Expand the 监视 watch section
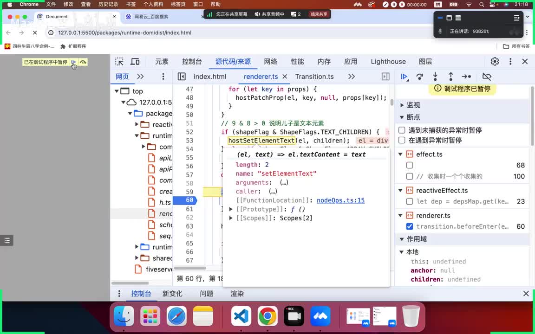This screenshot has height=334, width=535. pos(402,105)
